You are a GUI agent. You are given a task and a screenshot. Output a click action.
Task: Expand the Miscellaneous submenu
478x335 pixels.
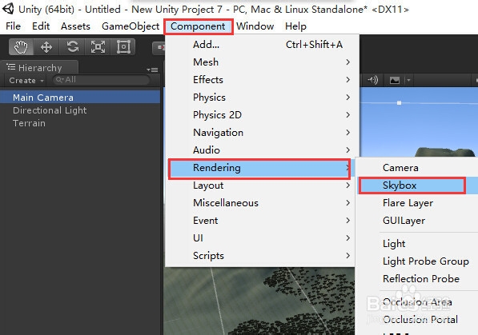tap(260, 203)
